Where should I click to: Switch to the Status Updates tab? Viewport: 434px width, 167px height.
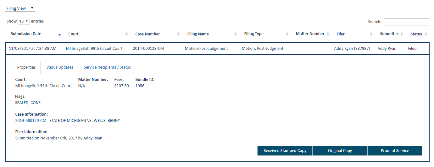pos(60,67)
